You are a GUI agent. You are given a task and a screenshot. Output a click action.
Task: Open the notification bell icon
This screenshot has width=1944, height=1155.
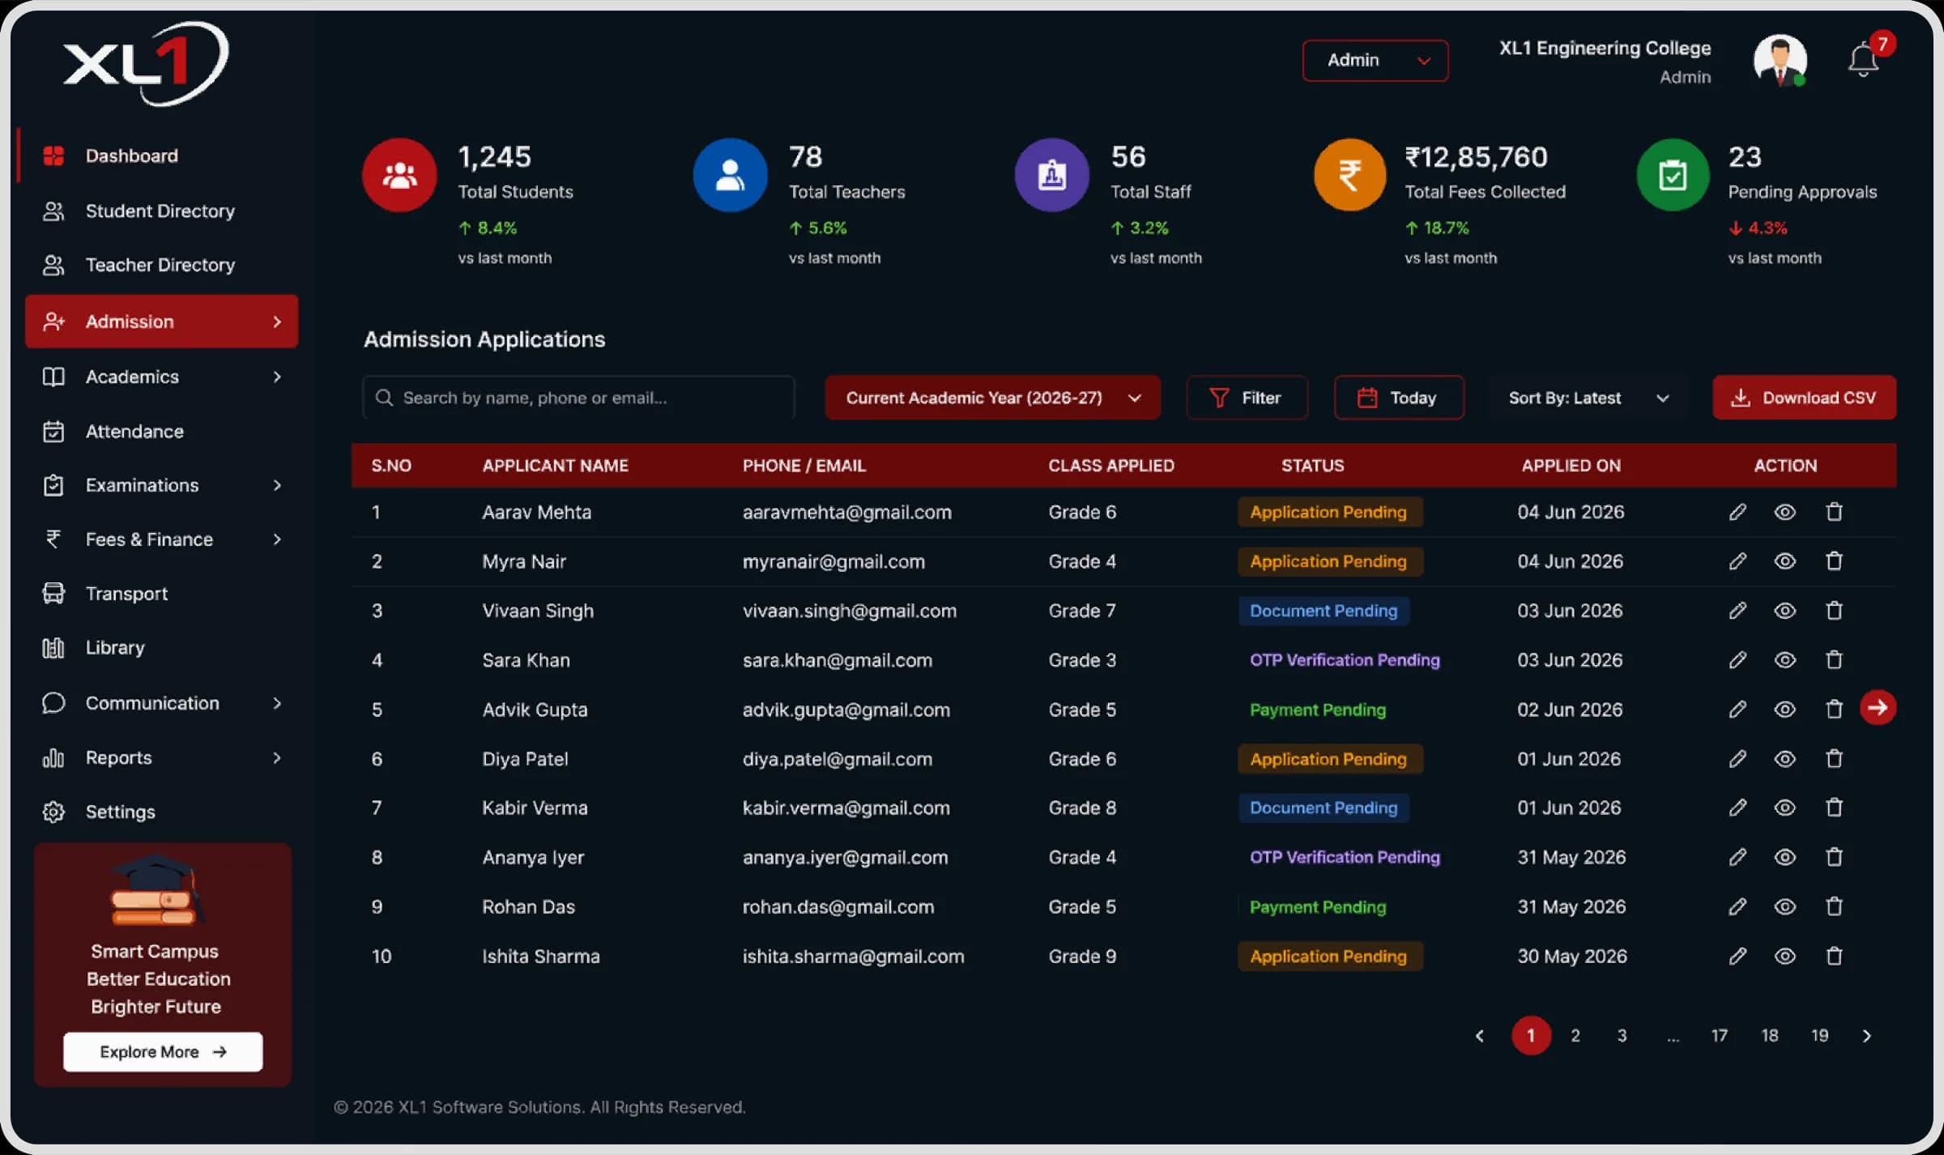1863,61
